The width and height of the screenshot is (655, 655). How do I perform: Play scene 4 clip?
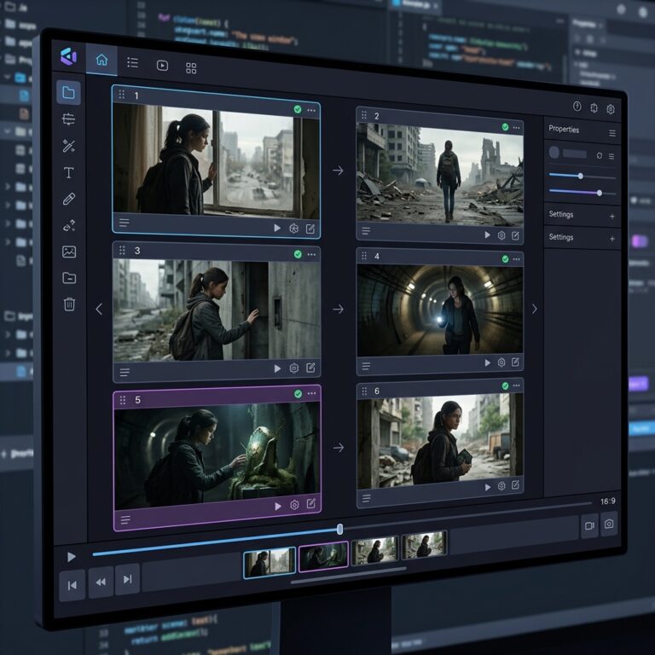(x=487, y=362)
